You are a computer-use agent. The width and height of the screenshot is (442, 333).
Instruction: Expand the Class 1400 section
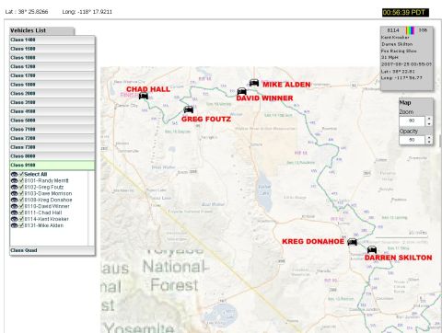tap(52, 40)
